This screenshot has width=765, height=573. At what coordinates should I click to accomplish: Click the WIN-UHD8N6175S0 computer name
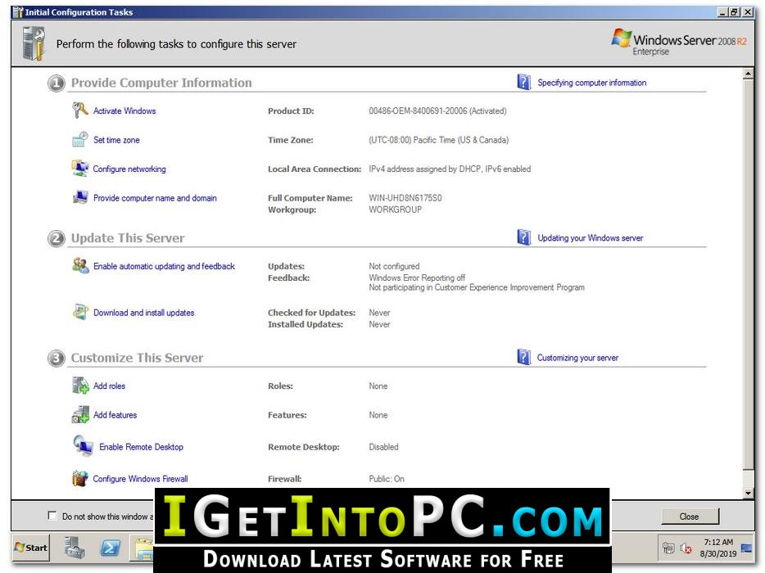click(x=405, y=198)
